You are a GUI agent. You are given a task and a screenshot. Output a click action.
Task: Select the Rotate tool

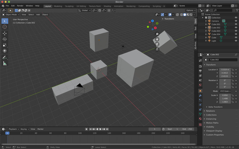[x=5, y=39]
